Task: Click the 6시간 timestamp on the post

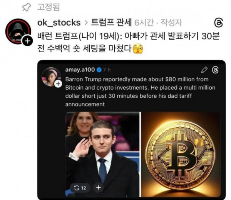Action: [144, 23]
